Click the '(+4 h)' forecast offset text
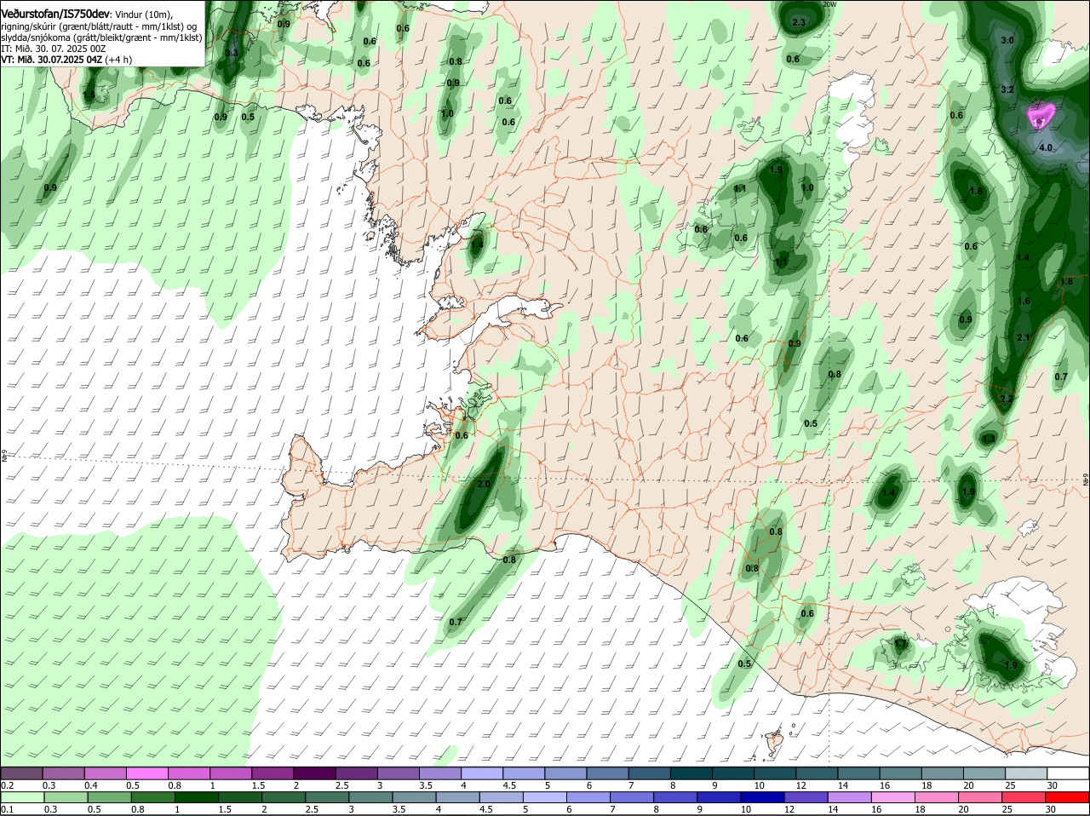 [x=120, y=60]
